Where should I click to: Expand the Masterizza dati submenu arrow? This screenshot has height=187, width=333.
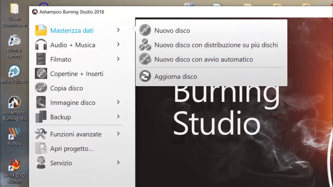(118, 30)
